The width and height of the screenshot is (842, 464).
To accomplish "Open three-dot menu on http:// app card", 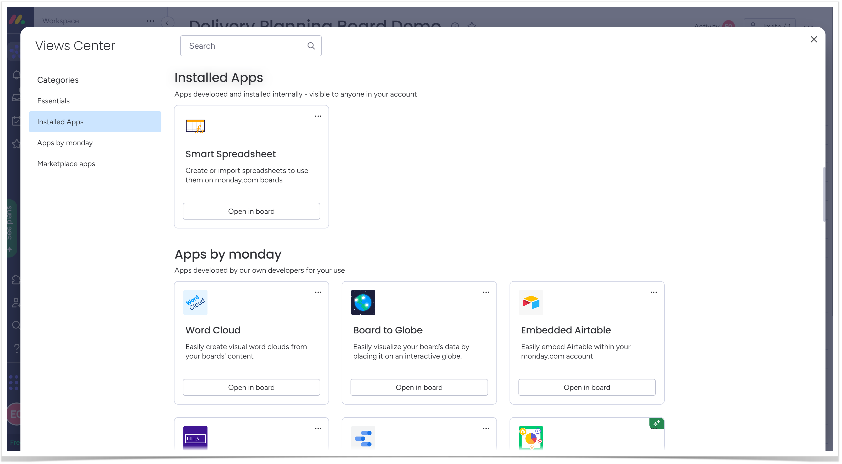I will 318,428.
